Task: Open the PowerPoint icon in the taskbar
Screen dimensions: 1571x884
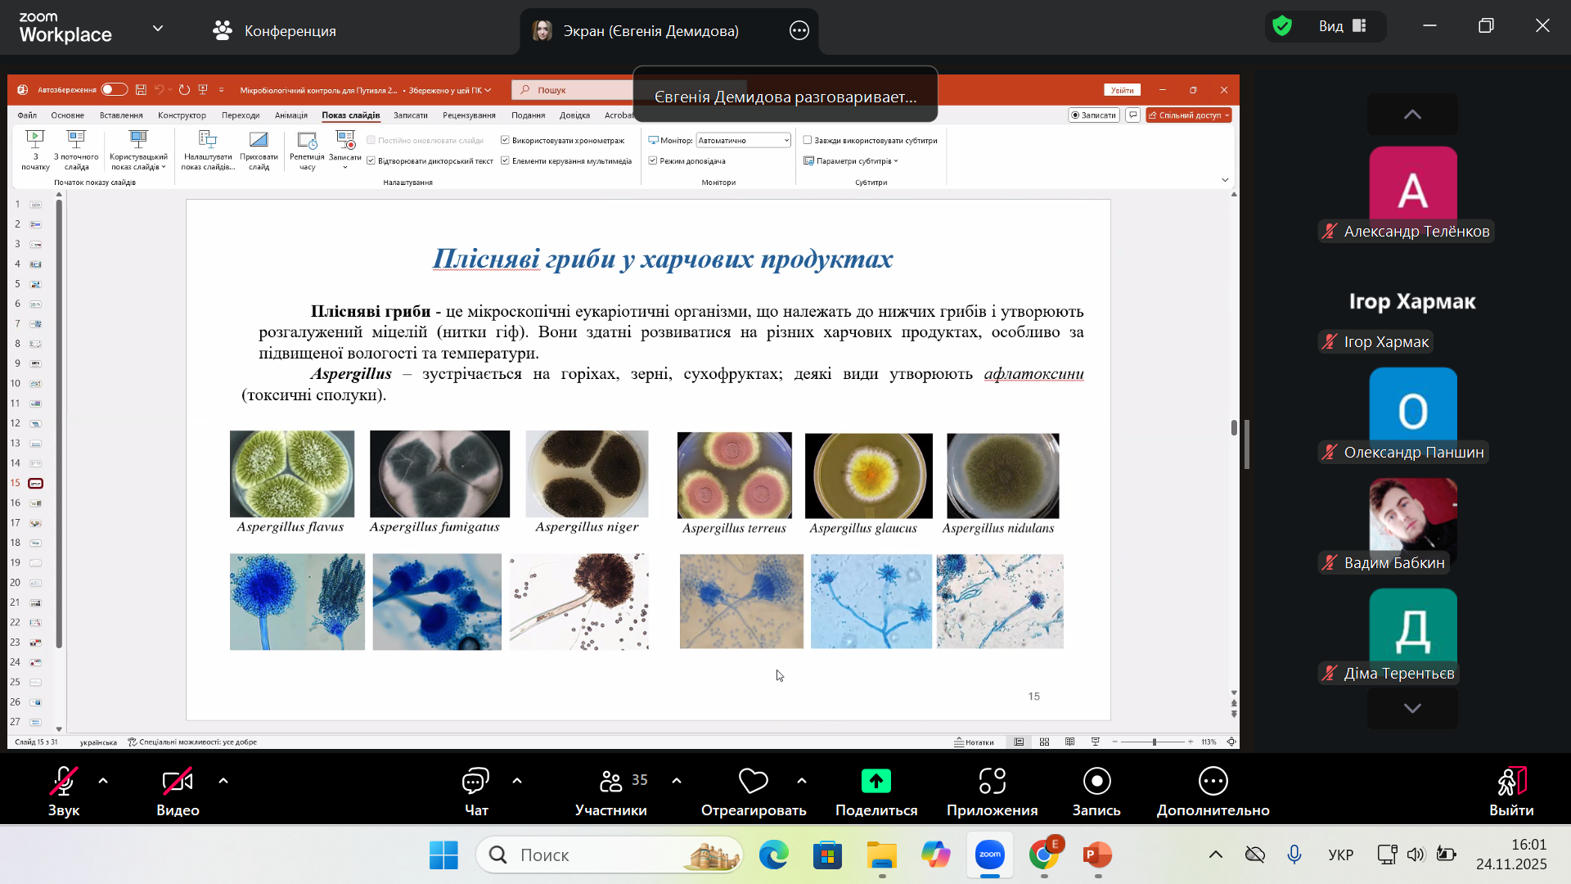Action: [x=1097, y=855]
